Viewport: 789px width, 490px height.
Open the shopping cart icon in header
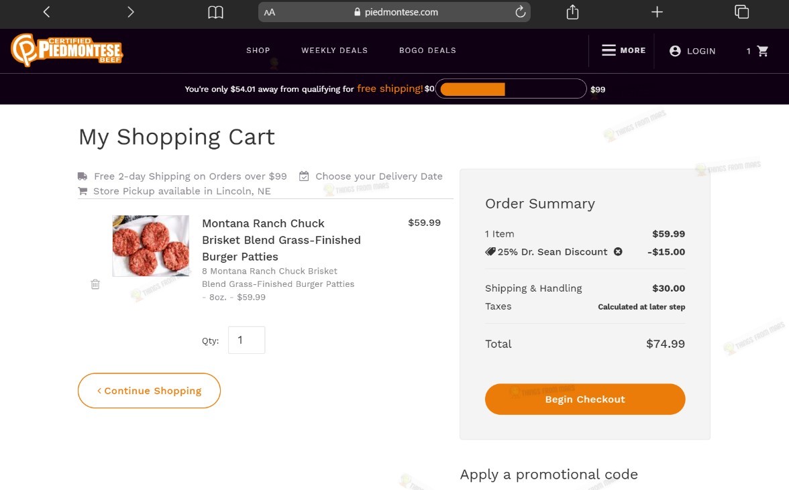tap(762, 51)
